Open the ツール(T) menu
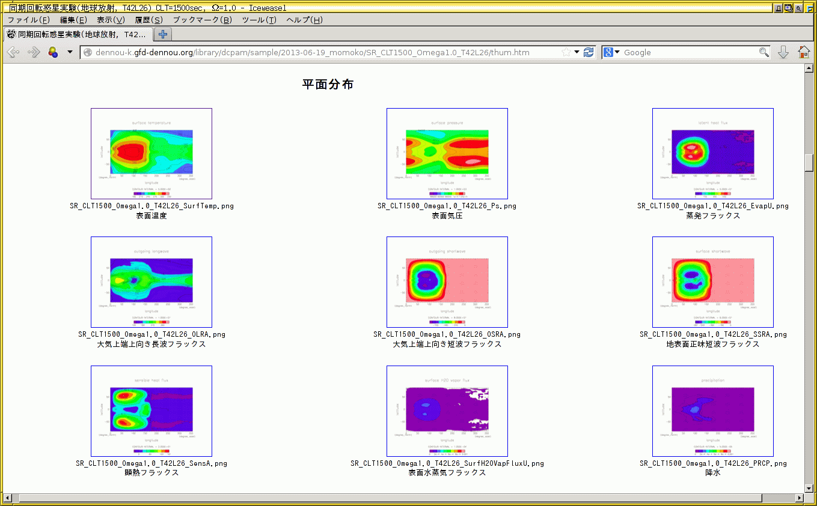 [259, 20]
